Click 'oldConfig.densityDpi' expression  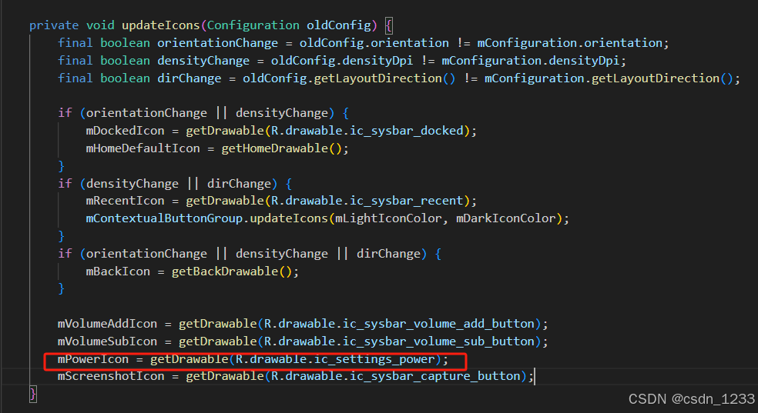pos(342,61)
